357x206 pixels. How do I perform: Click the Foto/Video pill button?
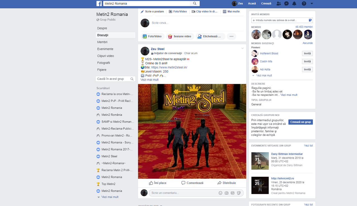[x=152, y=36]
